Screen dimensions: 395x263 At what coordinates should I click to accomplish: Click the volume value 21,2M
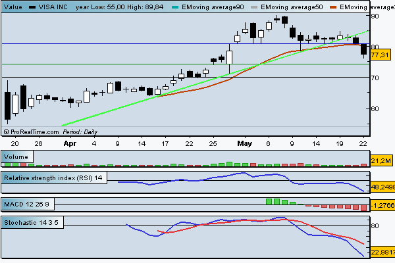click(381, 160)
